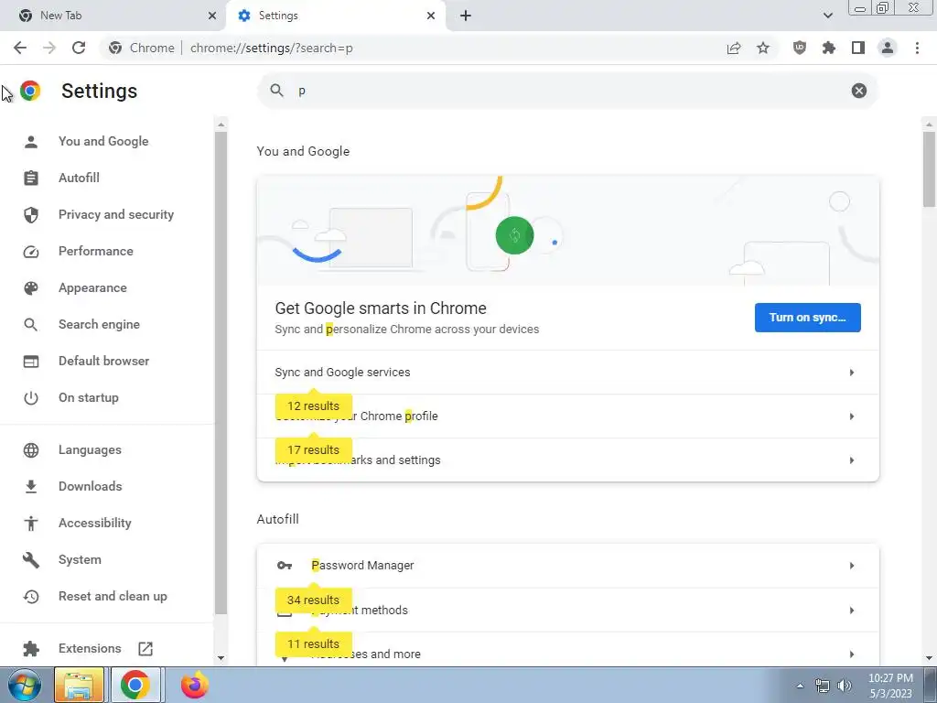This screenshot has width=937, height=703.
Task: Open Appearance settings
Action: pyautogui.click(x=92, y=288)
